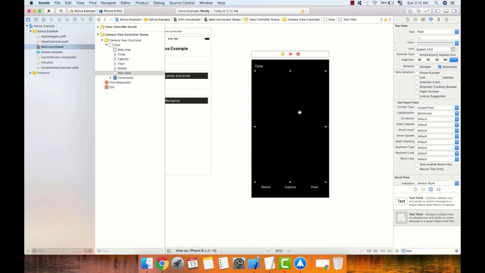Image resolution: width=485 pixels, height=273 pixels.
Task: Click the Capture button on canvas
Action: 290,187
